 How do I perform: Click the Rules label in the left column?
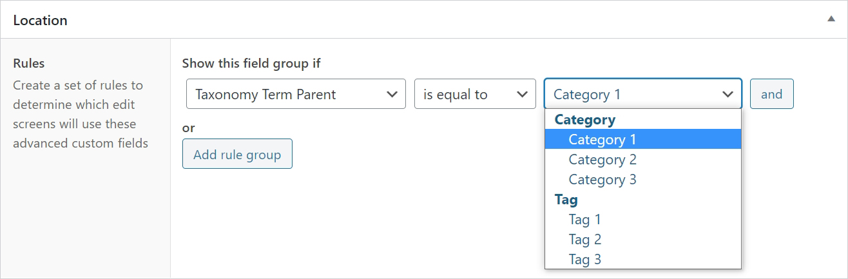[28, 63]
